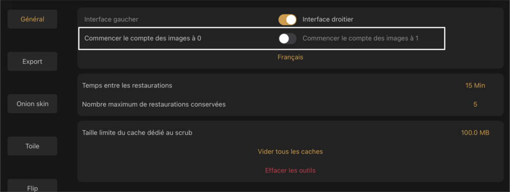Click Nombre maximum de restaurations conservées label

(x=154, y=104)
